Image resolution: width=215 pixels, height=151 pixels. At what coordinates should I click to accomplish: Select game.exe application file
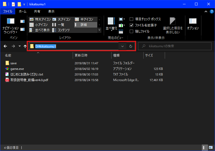point(17,69)
